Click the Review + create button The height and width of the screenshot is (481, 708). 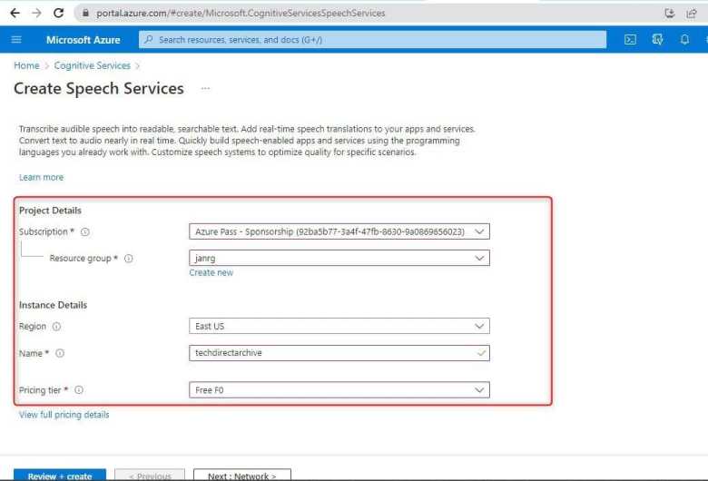point(60,476)
